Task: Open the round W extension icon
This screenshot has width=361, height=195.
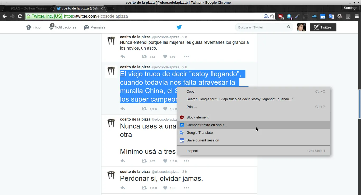Action: tap(340, 16)
